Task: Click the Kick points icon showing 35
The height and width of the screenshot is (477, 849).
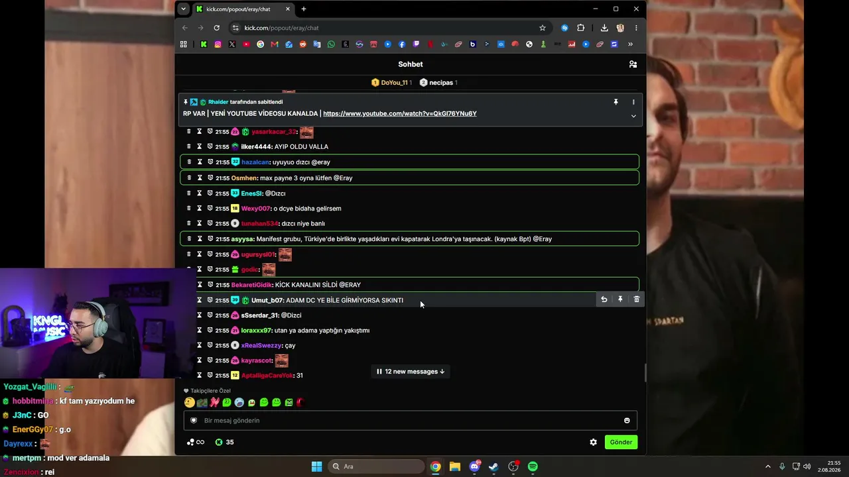Action: click(x=219, y=443)
